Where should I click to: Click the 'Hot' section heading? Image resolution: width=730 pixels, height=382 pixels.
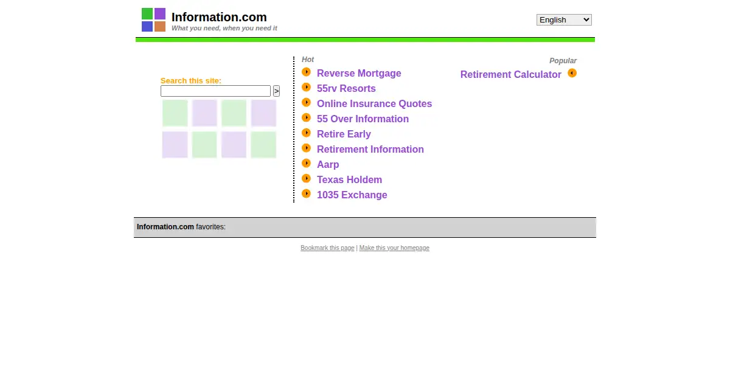click(308, 60)
